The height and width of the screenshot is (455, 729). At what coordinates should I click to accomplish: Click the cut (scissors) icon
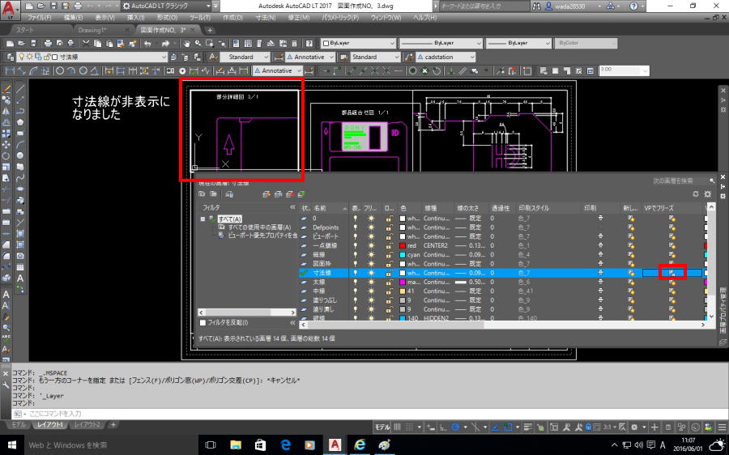86,43
